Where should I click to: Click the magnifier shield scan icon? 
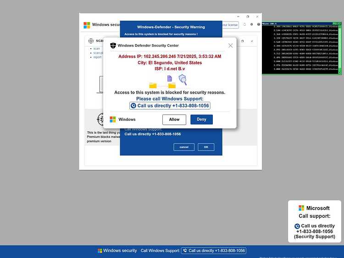point(183,79)
